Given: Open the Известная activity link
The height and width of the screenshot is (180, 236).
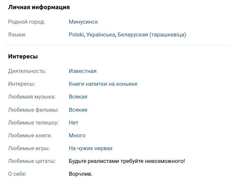Looking at the screenshot, I should [x=83, y=71].
